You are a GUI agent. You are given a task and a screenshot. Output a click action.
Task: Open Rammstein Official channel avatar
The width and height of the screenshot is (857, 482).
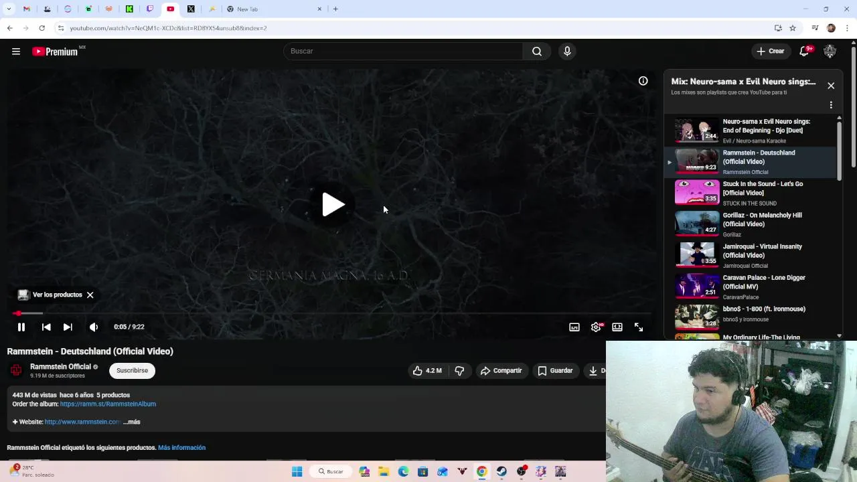(x=16, y=370)
